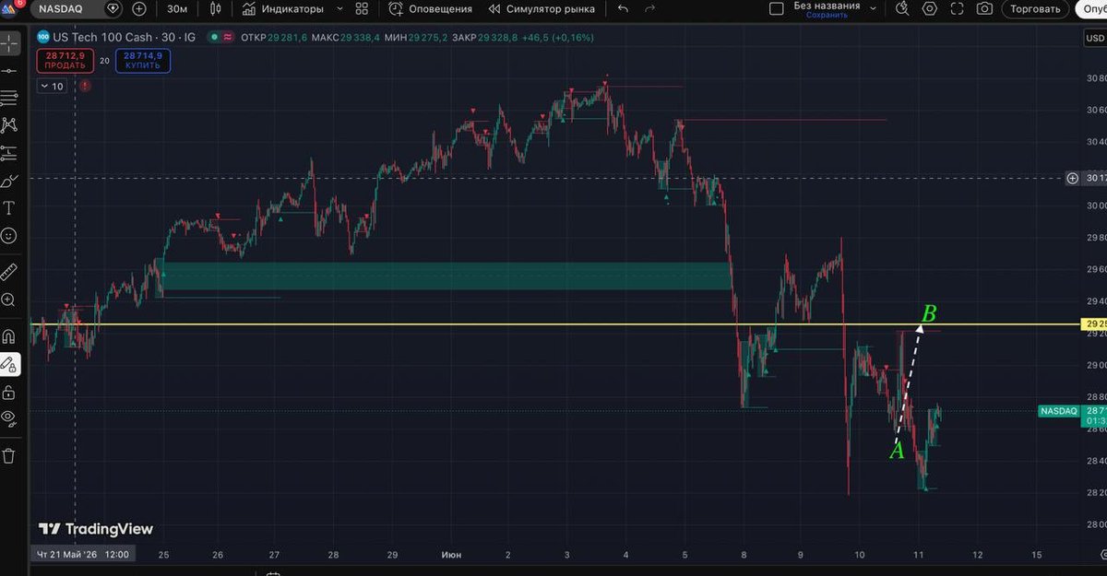
Task: Take a snapshot with camera icon
Action: 984,8
